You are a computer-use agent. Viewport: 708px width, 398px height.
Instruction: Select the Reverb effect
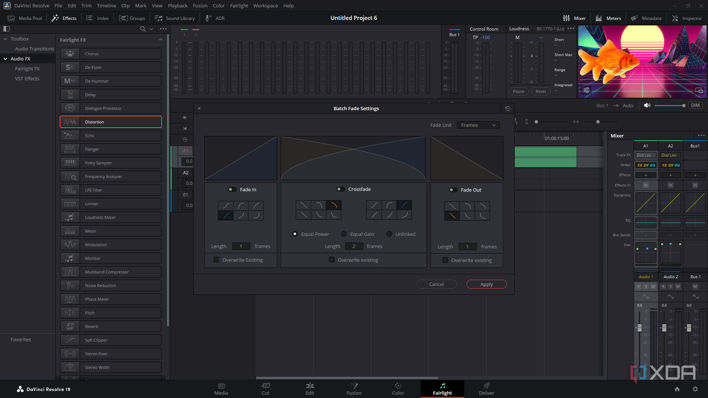point(111,327)
